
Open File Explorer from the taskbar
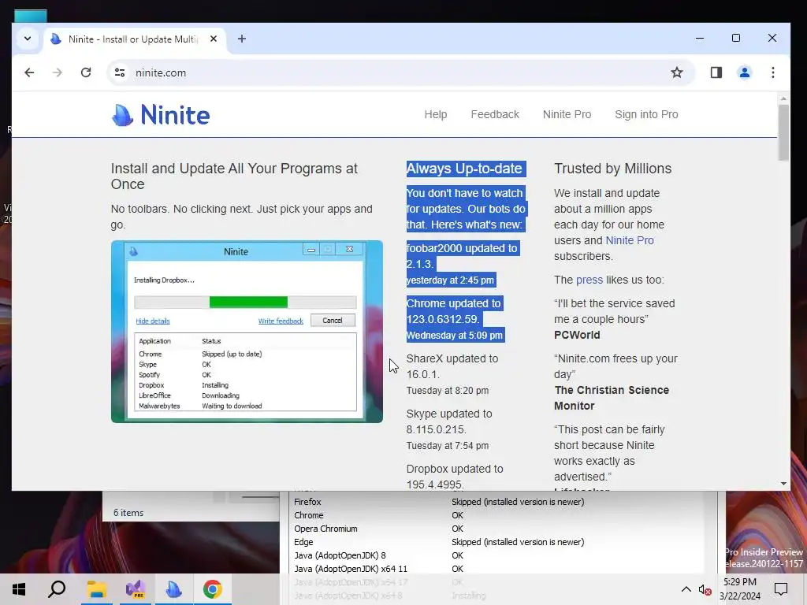(96, 589)
